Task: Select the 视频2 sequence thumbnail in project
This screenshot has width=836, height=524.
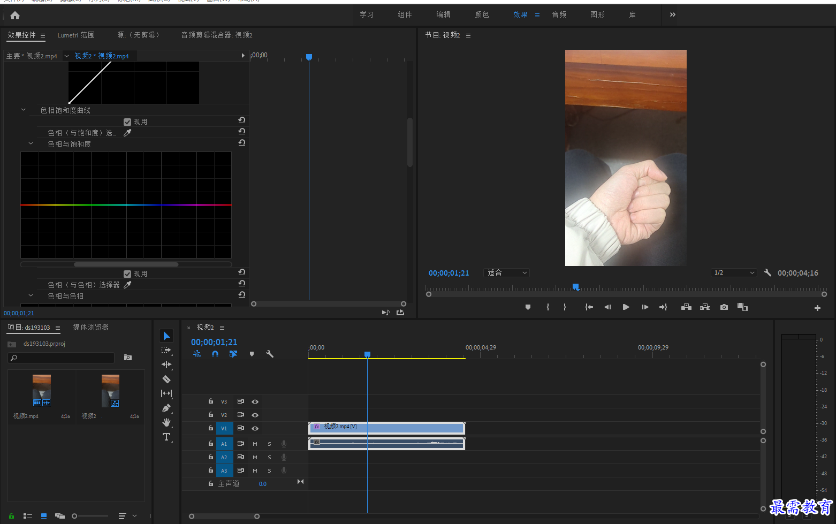Action: coord(110,390)
